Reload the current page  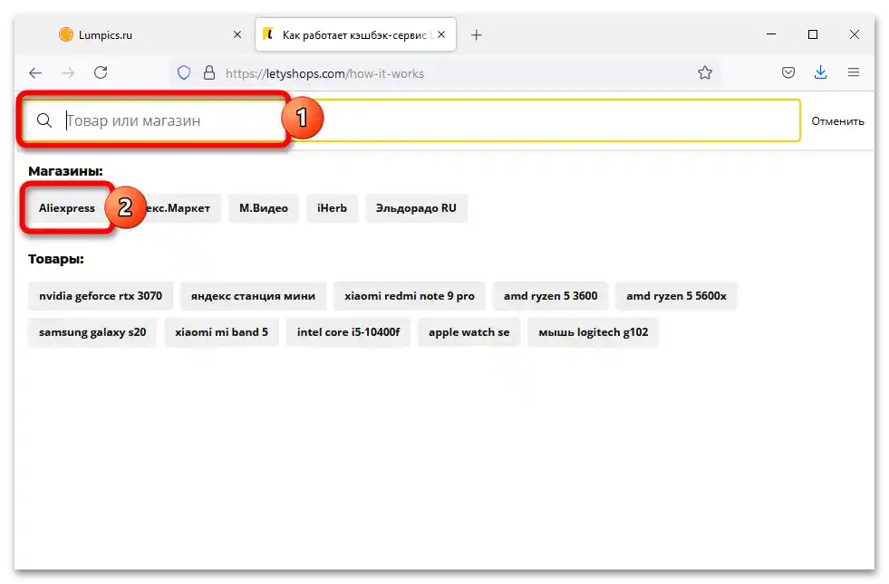[x=101, y=72]
